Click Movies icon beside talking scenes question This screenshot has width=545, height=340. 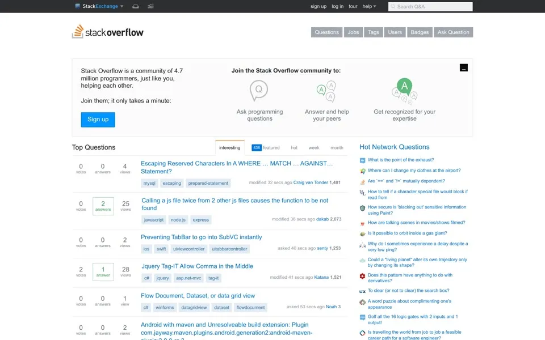363,224
